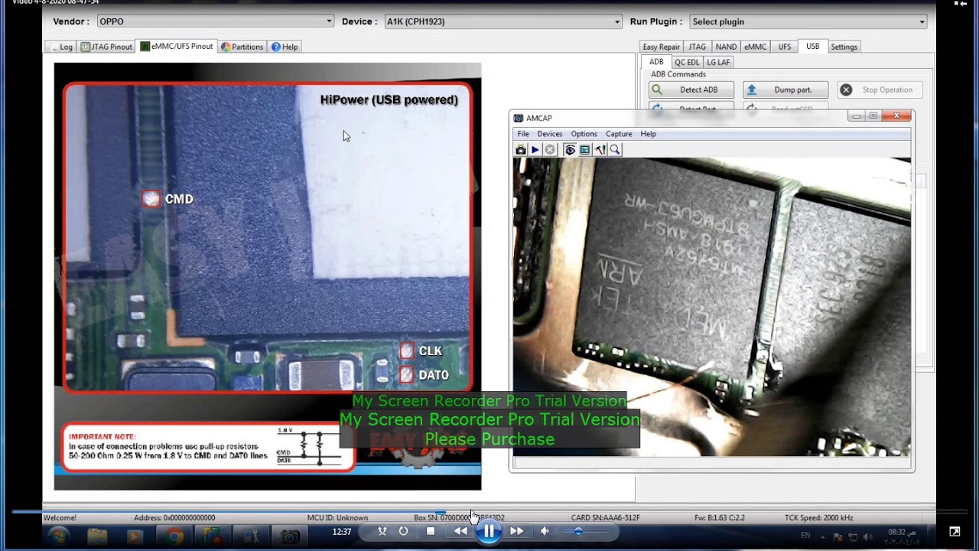Click 'TCK Speed: 2000 kHz' status text
The width and height of the screenshot is (979, 551).
coord(818,518)
